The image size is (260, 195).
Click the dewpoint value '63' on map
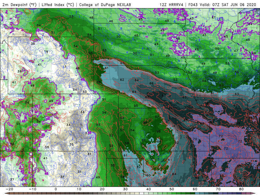coord(237,94)
